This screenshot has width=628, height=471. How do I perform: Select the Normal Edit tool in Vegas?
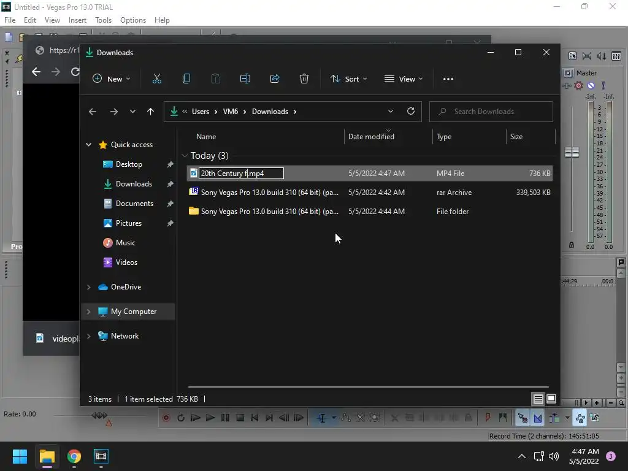321,418
